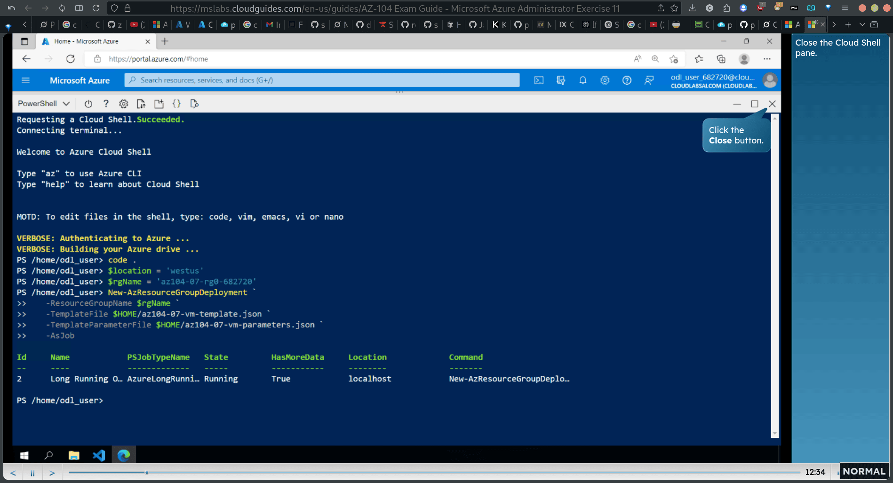Click the Azure account avatar picture

click(x=770, y=80)
